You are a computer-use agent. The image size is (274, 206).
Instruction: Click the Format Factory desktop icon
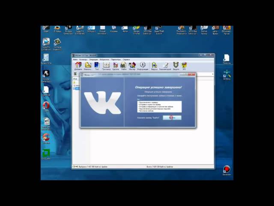tap(204, 30)
